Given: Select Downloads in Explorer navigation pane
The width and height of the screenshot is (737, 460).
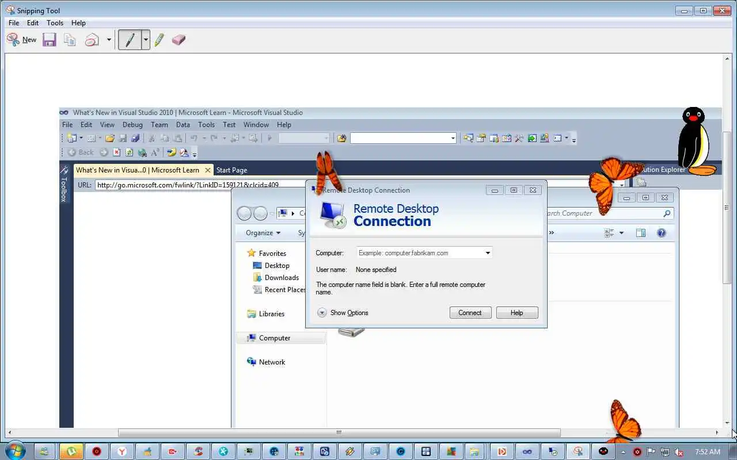Looking at the screenshot, I should pos(276,278).
